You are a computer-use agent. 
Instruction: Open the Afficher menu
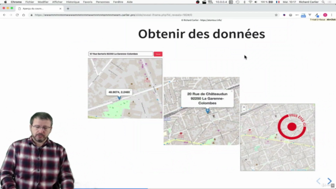pyautogui.click(x=57, y=2)
